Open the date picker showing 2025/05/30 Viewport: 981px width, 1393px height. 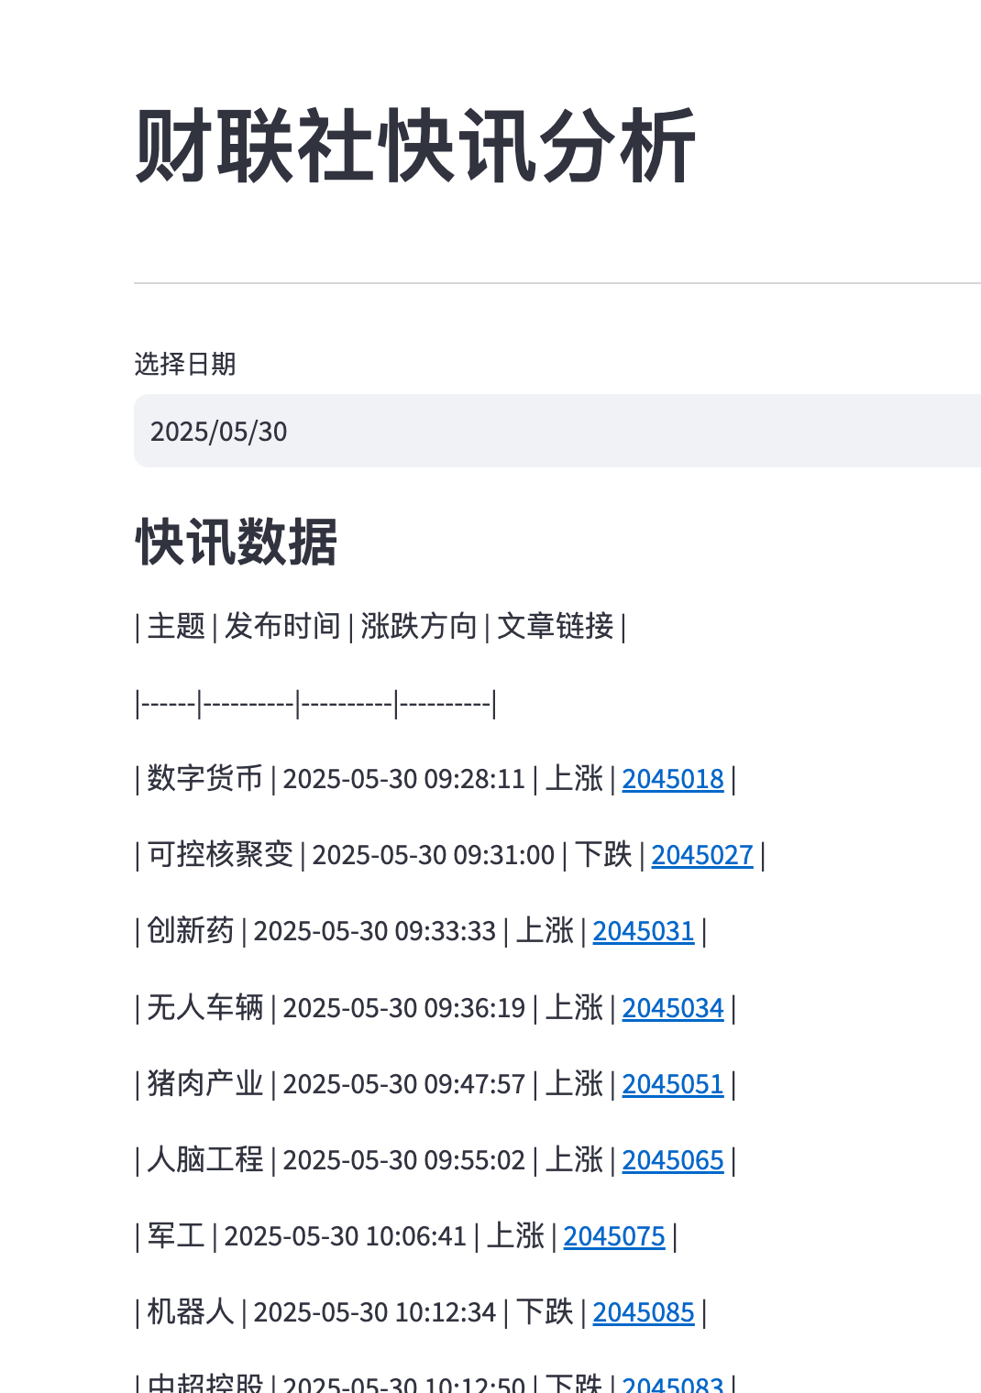(557, 431)
